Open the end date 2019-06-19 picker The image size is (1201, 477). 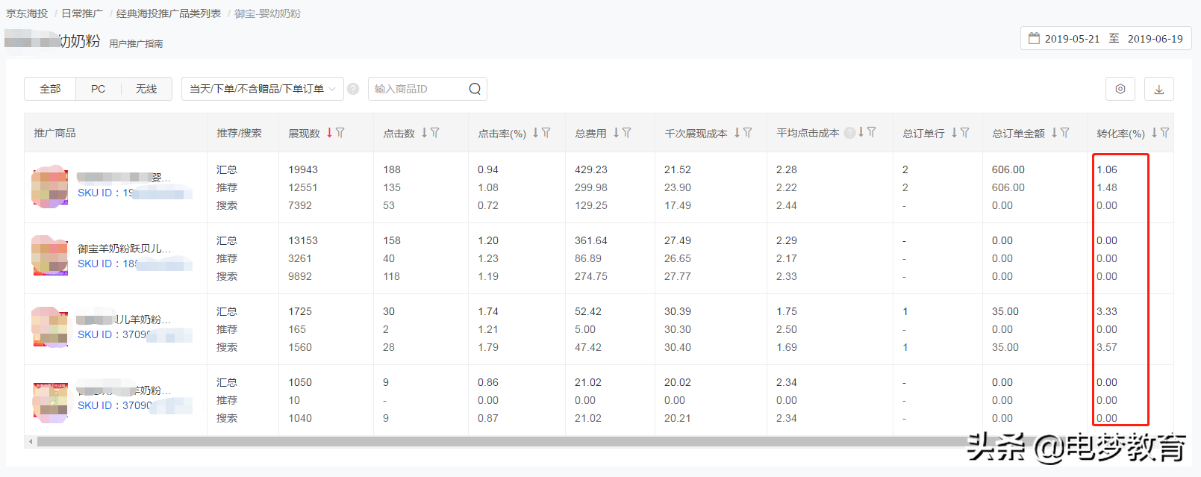(1155, 39)
